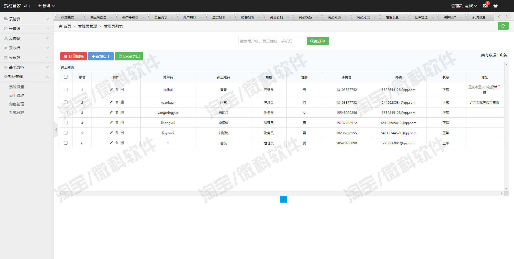Edit user lihengkui with the pencil icon
Viewport: 514px width, 259px height.
111,122
